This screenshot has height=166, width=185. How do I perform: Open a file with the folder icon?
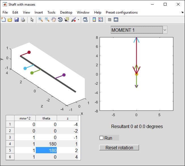click(x=10, y=20)
